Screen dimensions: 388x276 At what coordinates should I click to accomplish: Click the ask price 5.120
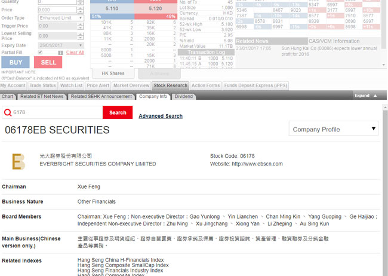[x=155, y=9]
